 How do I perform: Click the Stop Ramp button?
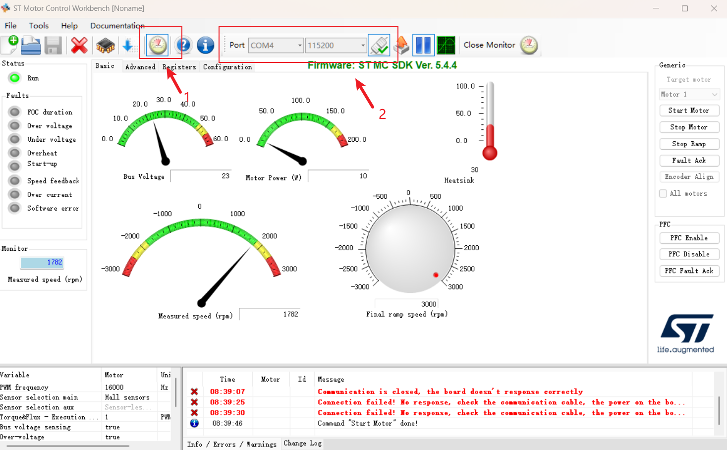coord(689,144)
